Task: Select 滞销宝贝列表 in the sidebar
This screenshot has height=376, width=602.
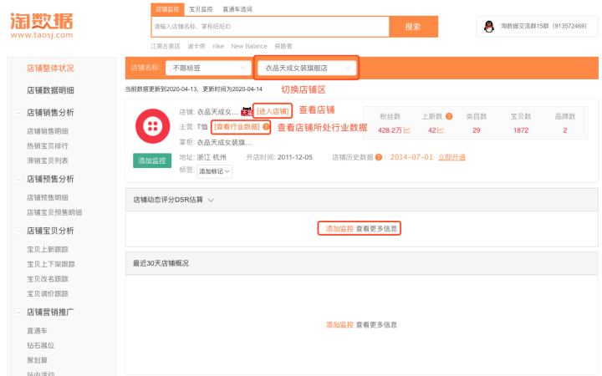Action: 48,160
